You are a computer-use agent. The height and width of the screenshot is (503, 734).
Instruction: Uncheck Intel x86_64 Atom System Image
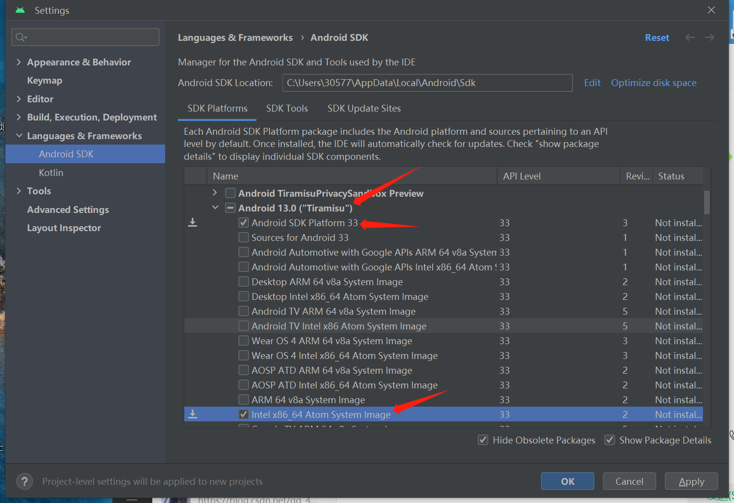[x=243, y=414]
